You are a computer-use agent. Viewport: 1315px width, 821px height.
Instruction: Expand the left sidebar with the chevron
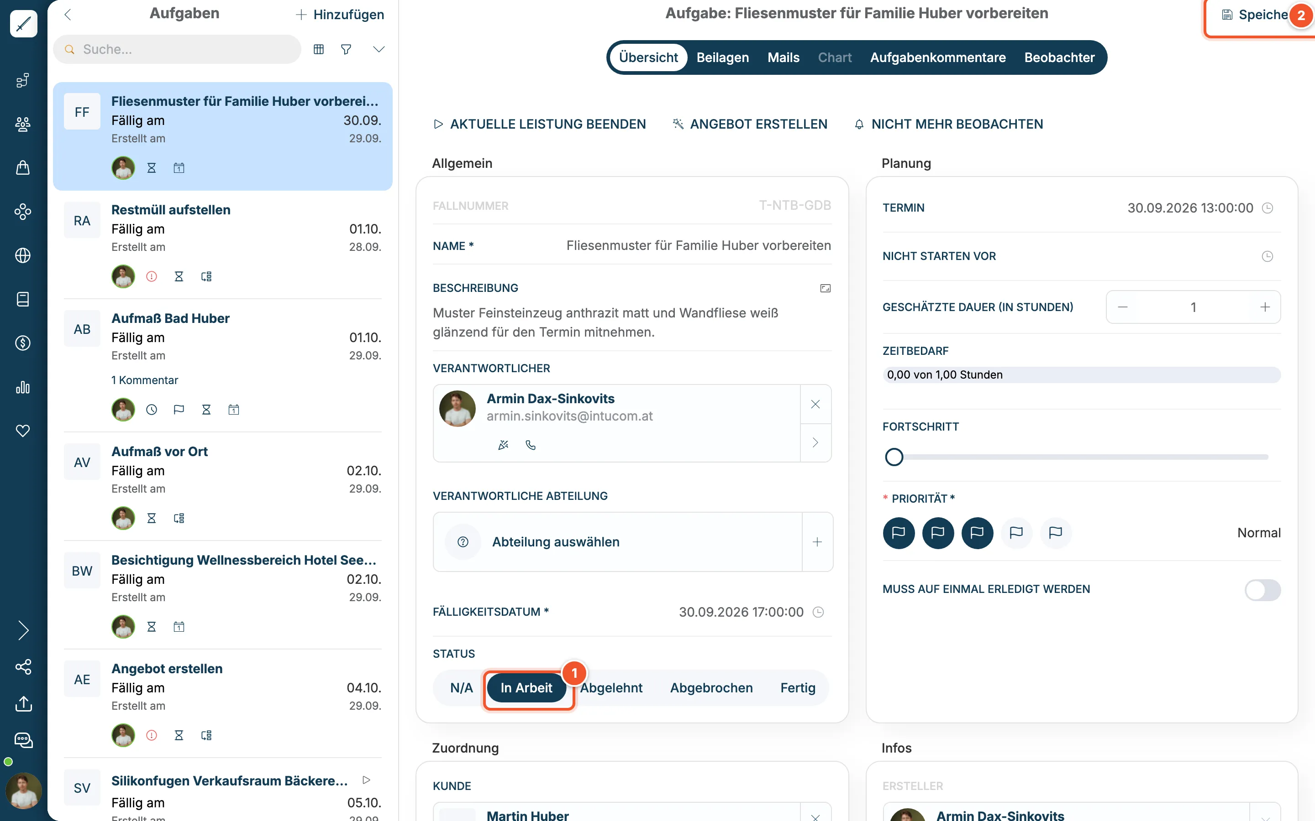(23, 630)
